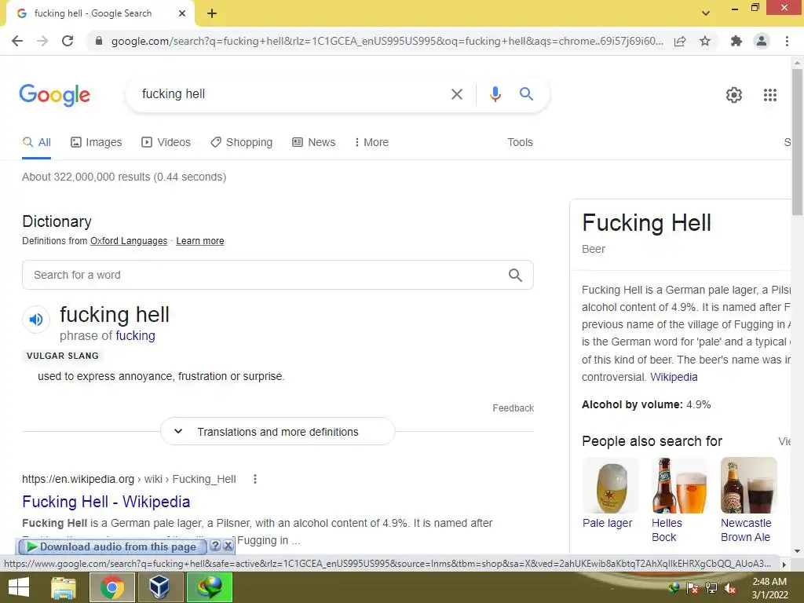Open the clock showing 2:48 AM

(769, 588)
